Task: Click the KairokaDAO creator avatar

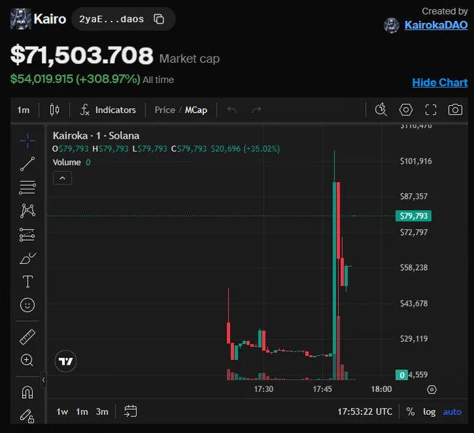Action: click(392, 25)
